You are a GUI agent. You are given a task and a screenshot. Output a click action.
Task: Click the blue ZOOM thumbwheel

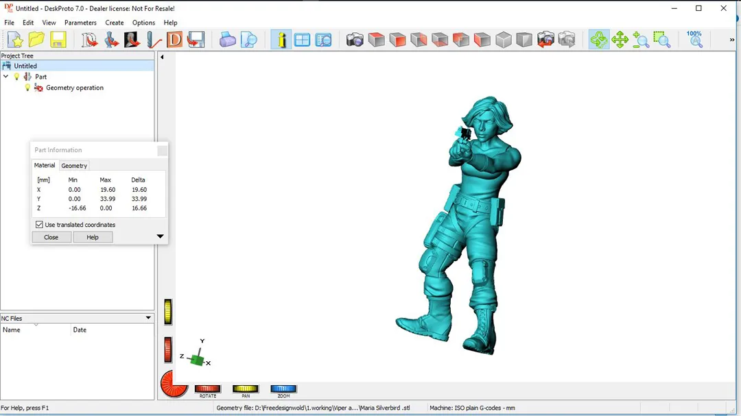[x=283, y=389]
